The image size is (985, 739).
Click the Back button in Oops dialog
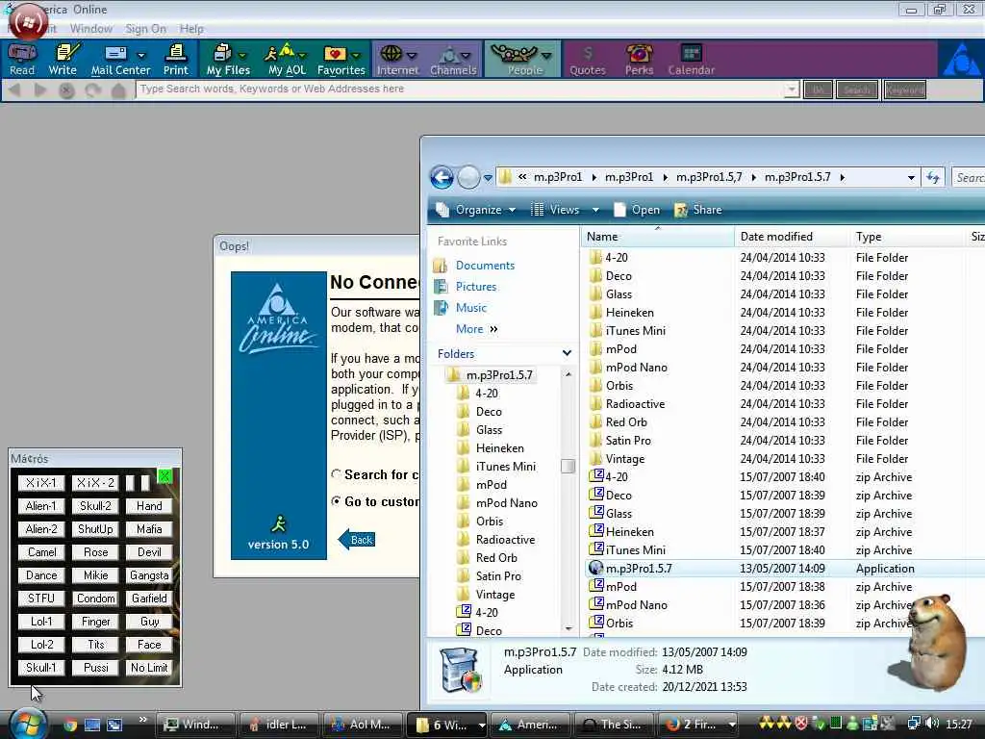click(357, 540)
